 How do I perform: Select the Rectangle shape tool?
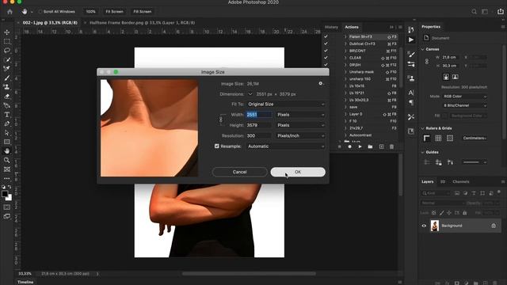point(7,142)
